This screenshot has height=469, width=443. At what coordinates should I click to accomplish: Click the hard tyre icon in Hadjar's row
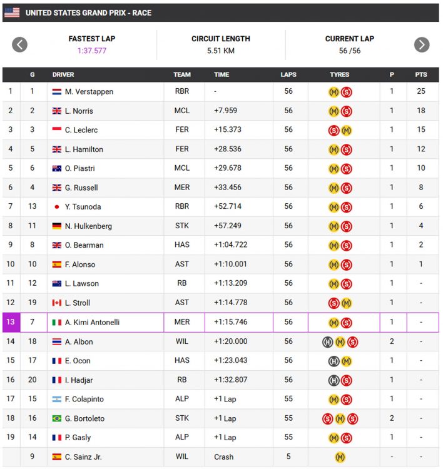click(334, 380)
